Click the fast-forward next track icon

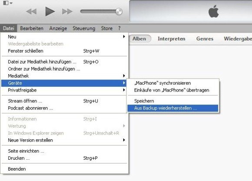[x=67, y=11]
